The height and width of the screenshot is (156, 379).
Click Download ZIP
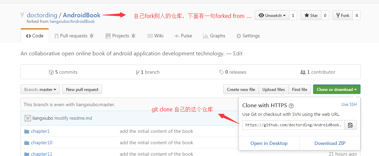pyautogui.click(x=330, y=144)
